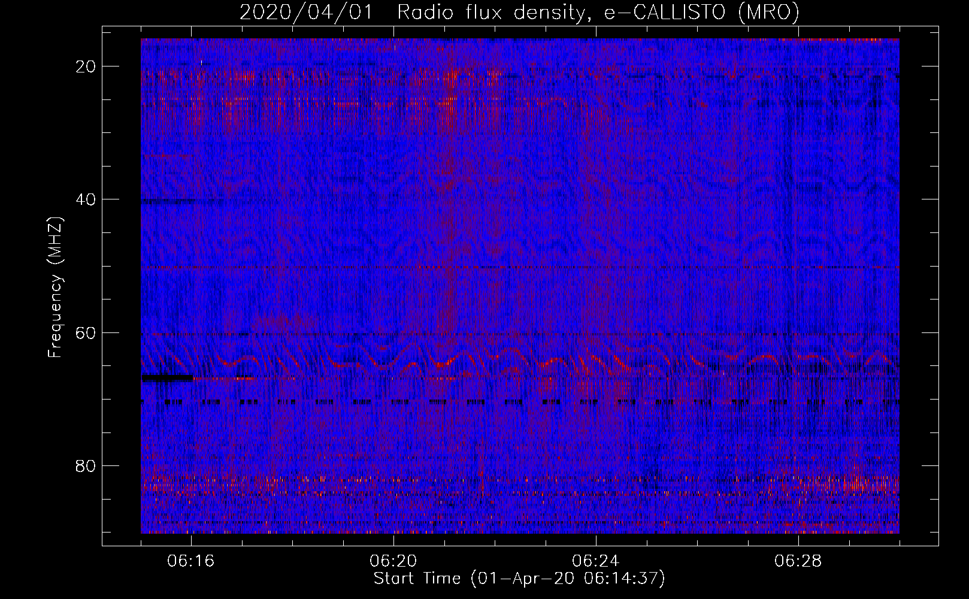Click the 40 MHz frequency tick label
The height and width of the screenshot is (599, 969).
coord(86,199)
